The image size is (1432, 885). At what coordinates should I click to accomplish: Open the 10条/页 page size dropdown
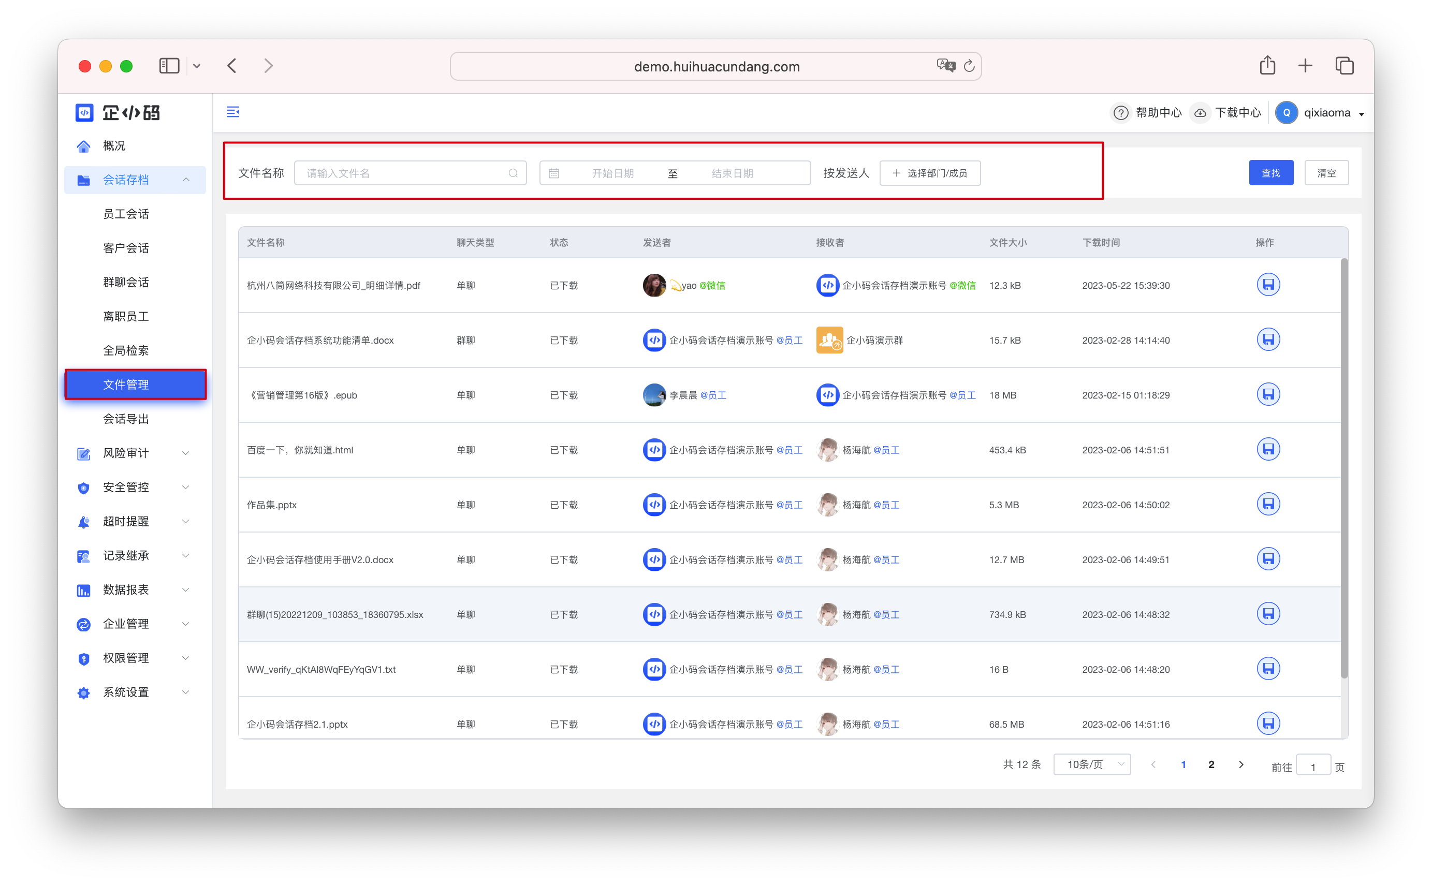coord(1091,764)
